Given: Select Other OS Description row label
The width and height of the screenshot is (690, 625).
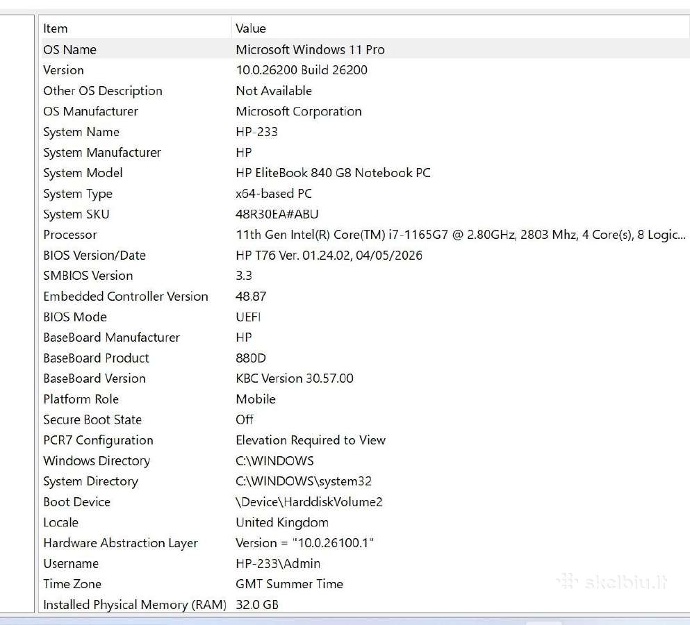Looking at the screenshot, I should click(103, 90).
